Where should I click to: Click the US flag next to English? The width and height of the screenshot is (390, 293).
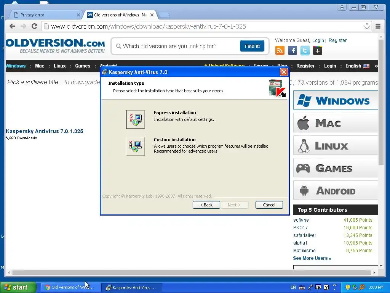pyautogui.click(x=366, y=66)
